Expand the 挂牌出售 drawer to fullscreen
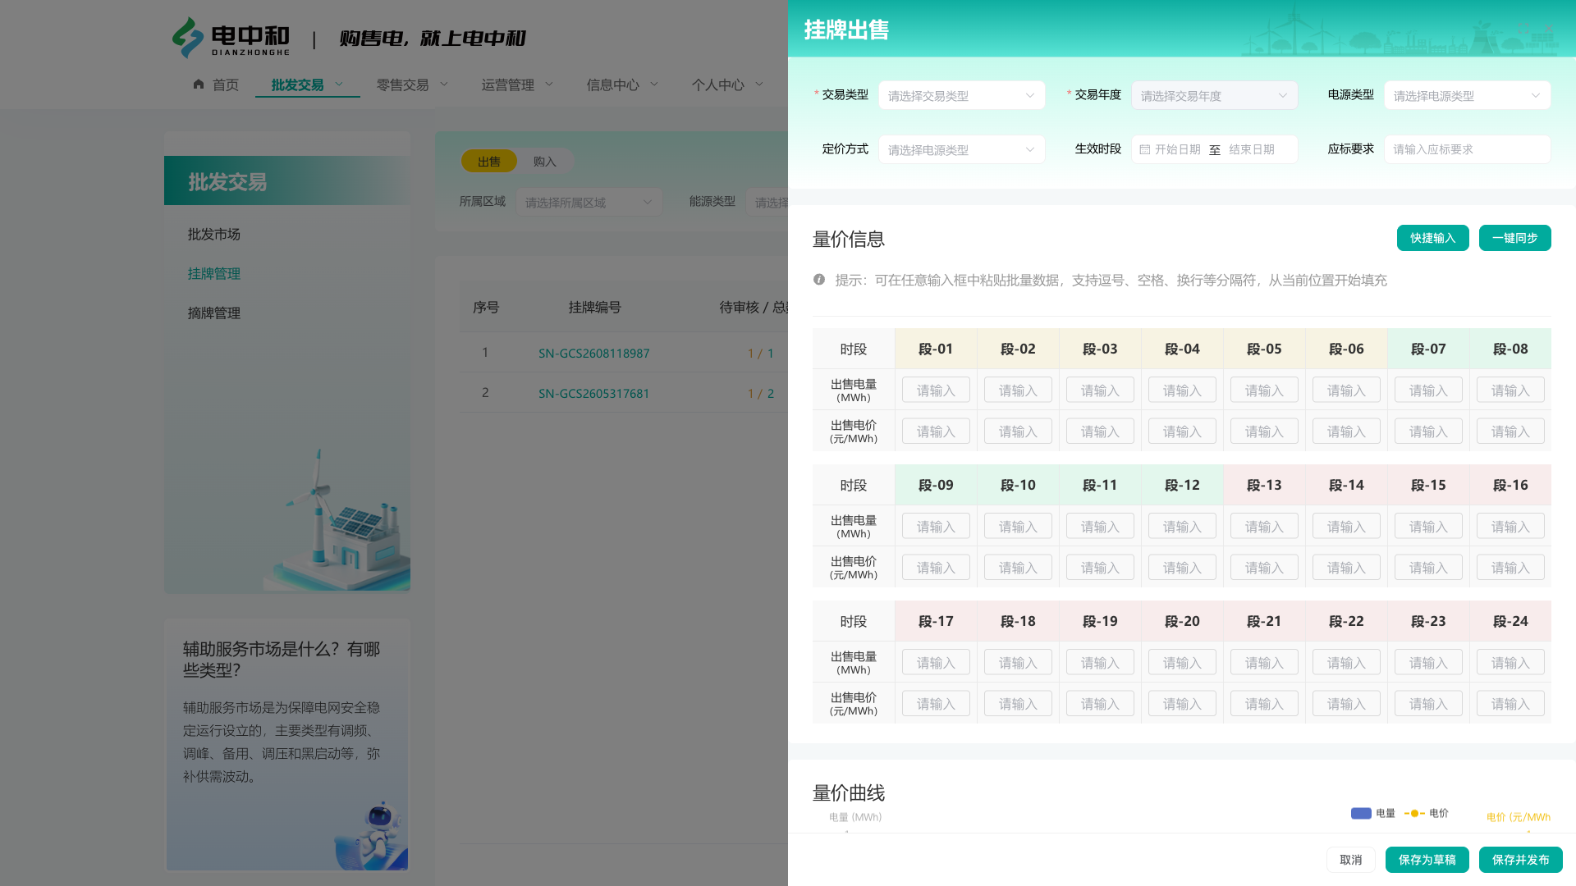 1523,29
